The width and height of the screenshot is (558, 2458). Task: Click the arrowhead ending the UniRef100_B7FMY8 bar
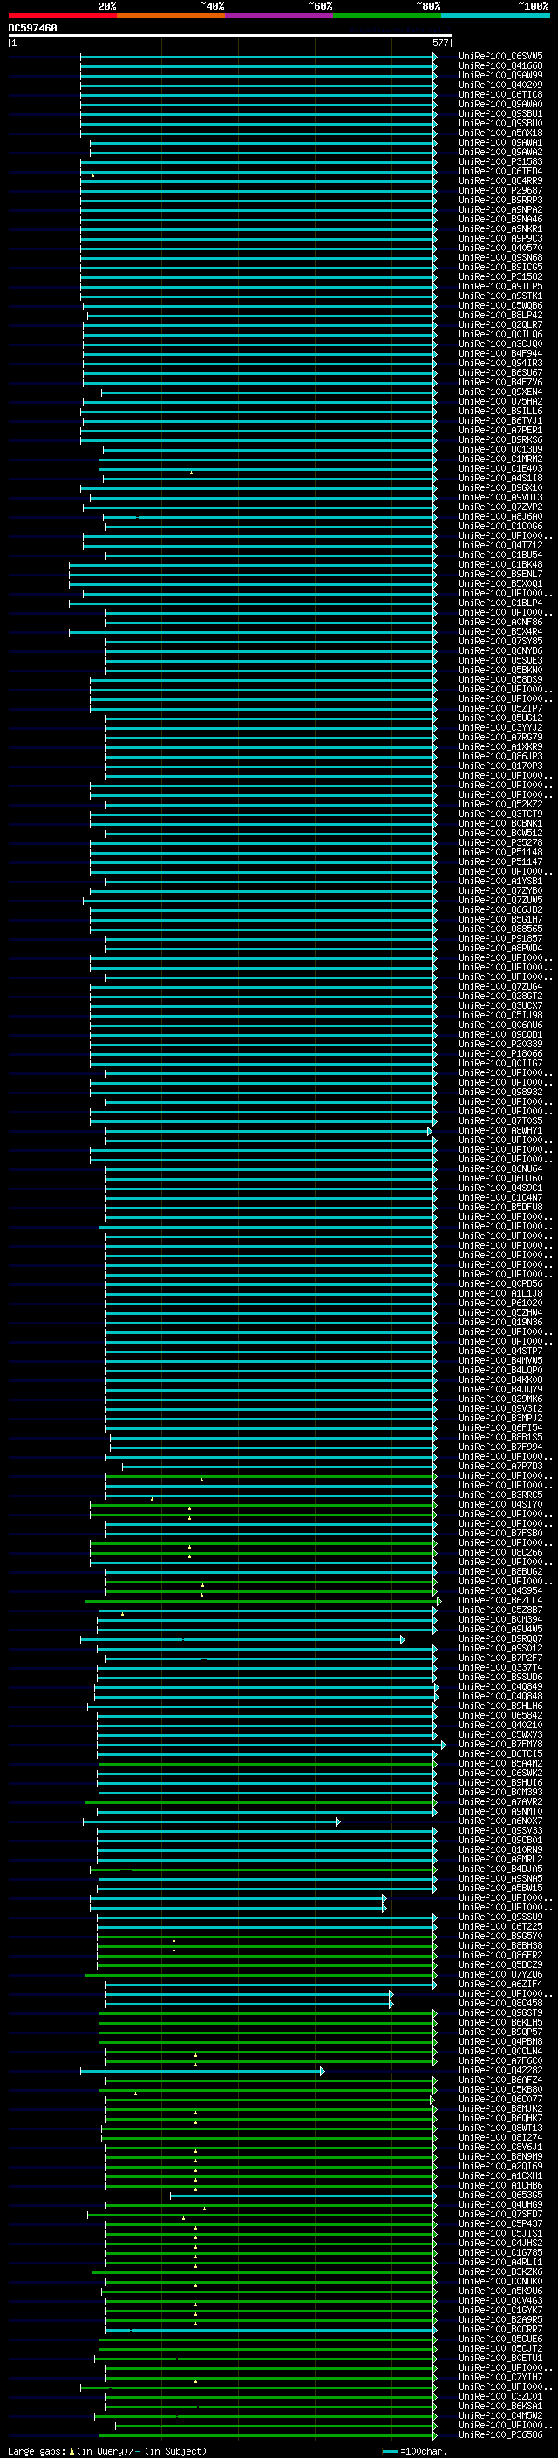click(x=443, y=1744)
